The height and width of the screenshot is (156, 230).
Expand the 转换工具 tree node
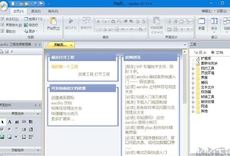(x=193, y=97)
